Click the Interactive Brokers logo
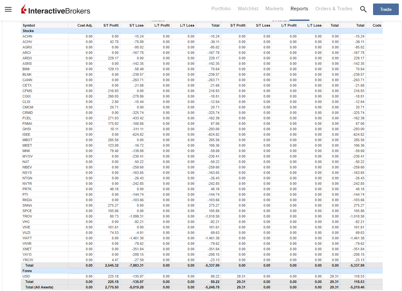 click(56, 10)
